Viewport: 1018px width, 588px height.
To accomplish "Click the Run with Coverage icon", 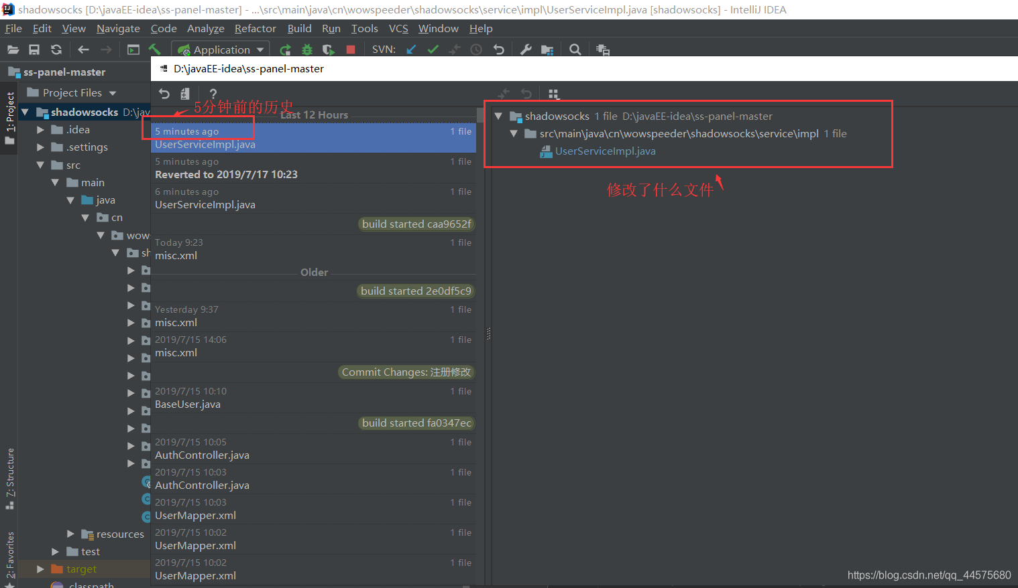I will coord(328,50).
